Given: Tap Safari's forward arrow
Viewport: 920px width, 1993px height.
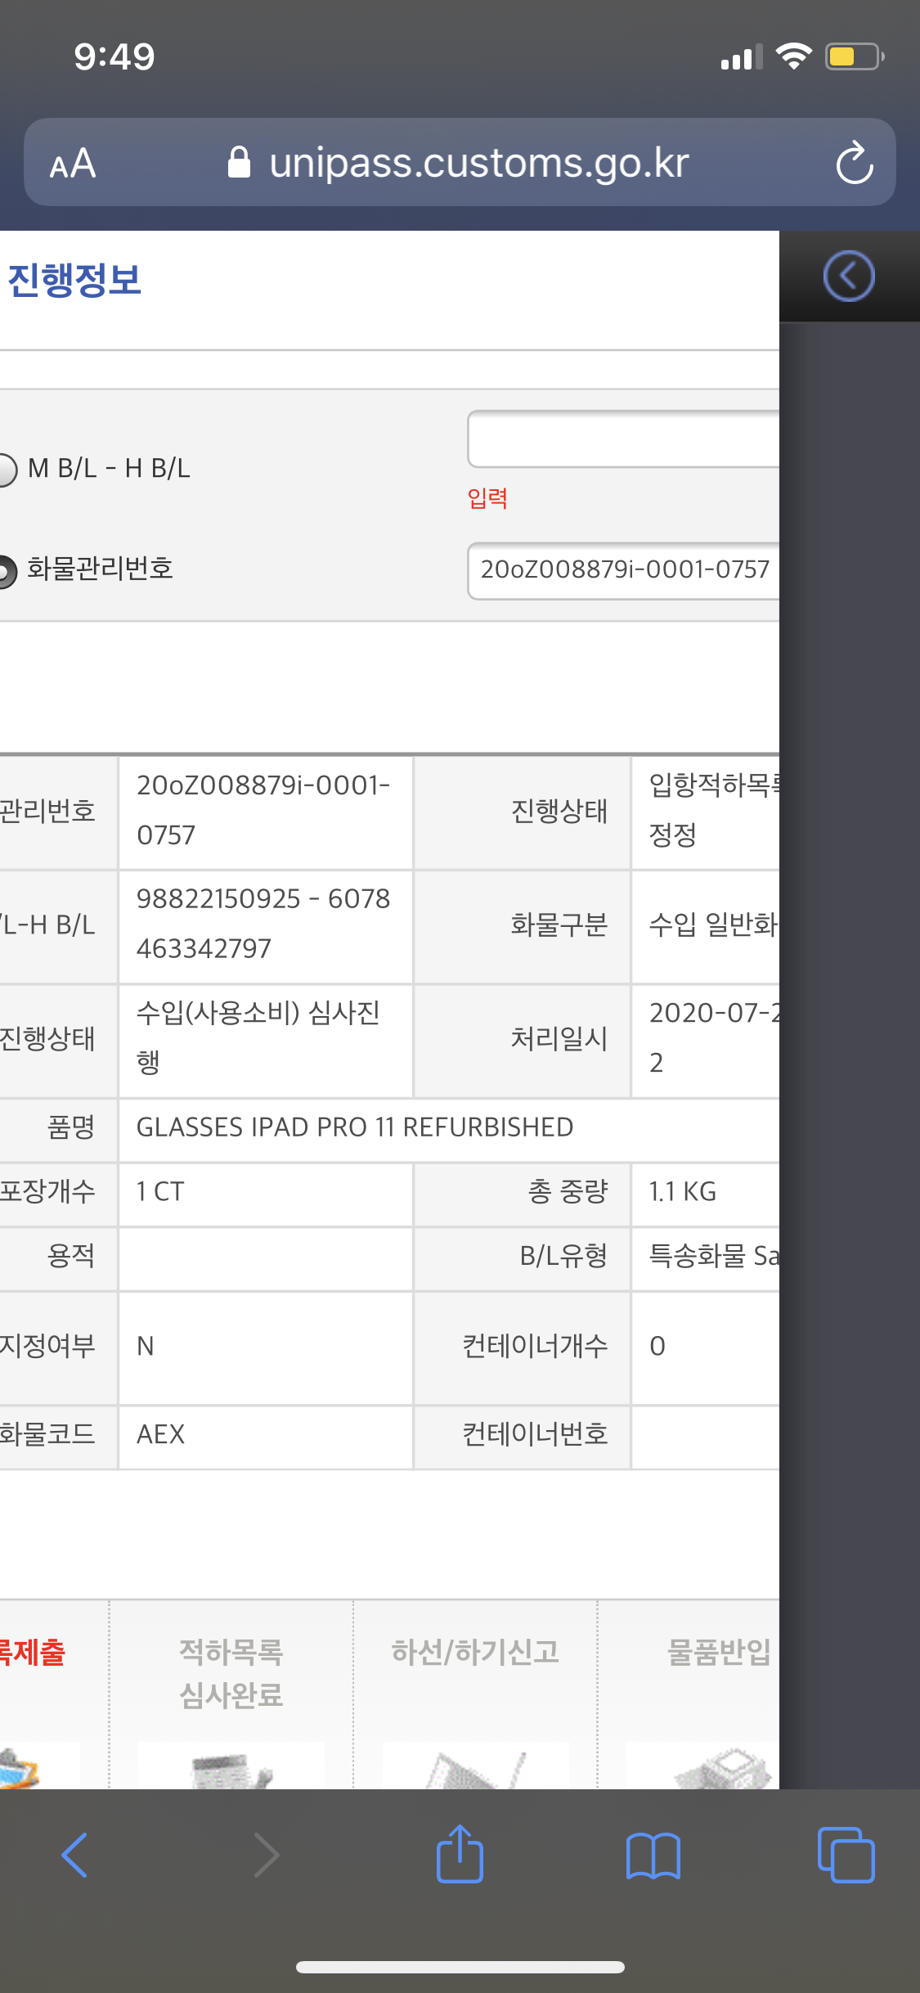Looking at the screenshot, I should tap(267, 1855).
